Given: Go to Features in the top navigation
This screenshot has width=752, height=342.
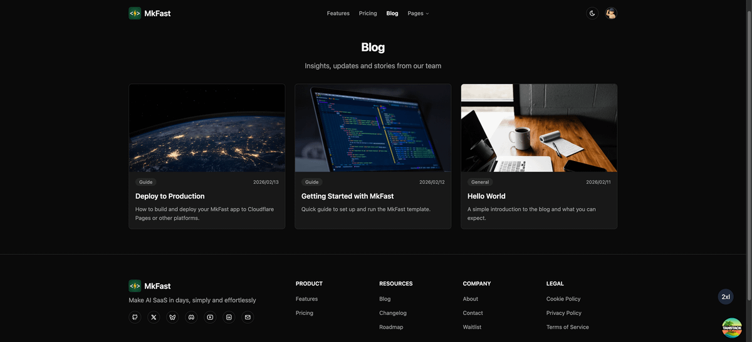Looking at the screenshot, I should pyautogui.click(x=338, y=13).
